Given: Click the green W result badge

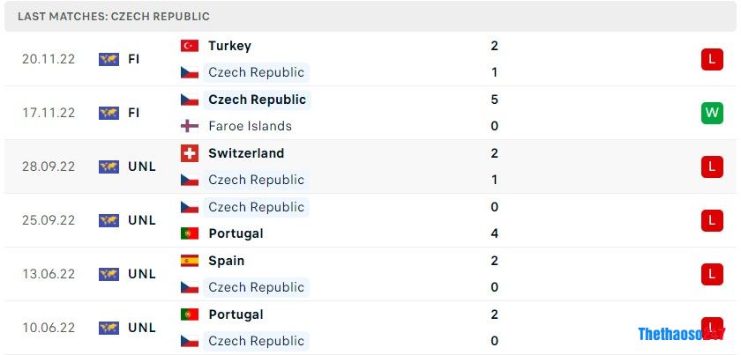Looking at the screenshot, I should [x=712, y=113].
